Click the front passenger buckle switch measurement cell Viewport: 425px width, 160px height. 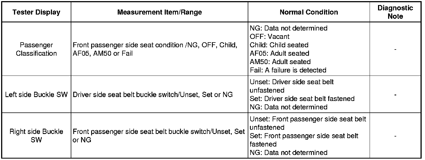tap(159, 136)
